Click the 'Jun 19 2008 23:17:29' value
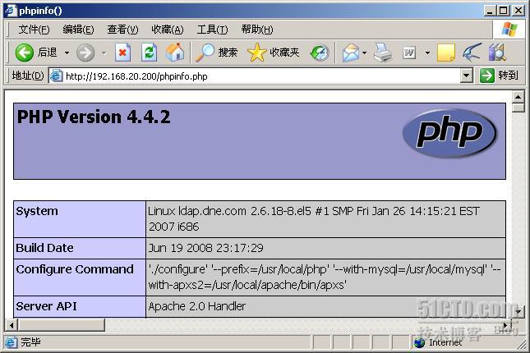 pyautogui.click(x=206, y=248)
